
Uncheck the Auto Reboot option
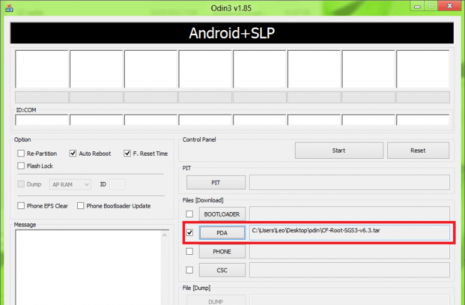click(73, 153)
